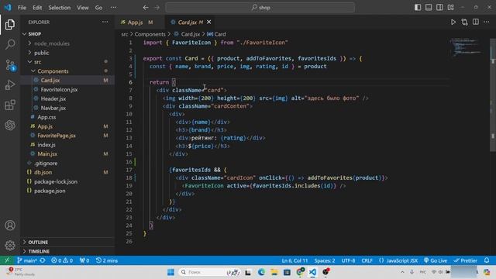Image resolution: width=496 pixels, height=279 pixels.
Task: Open notifications bell in status bar
Action: click(487, 260)
